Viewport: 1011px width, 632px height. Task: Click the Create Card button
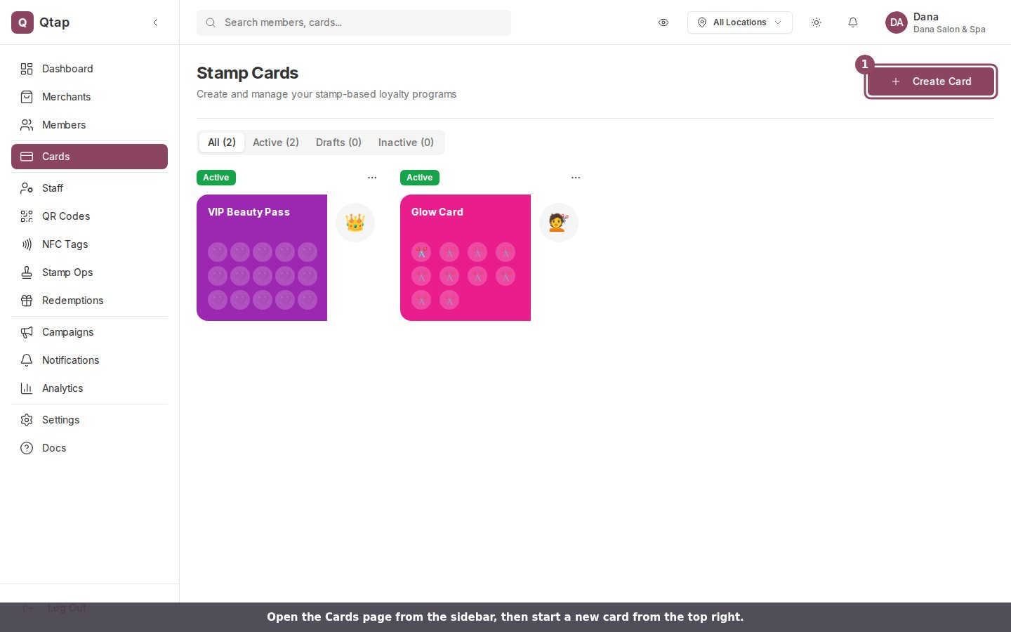[x=931, y=81]
